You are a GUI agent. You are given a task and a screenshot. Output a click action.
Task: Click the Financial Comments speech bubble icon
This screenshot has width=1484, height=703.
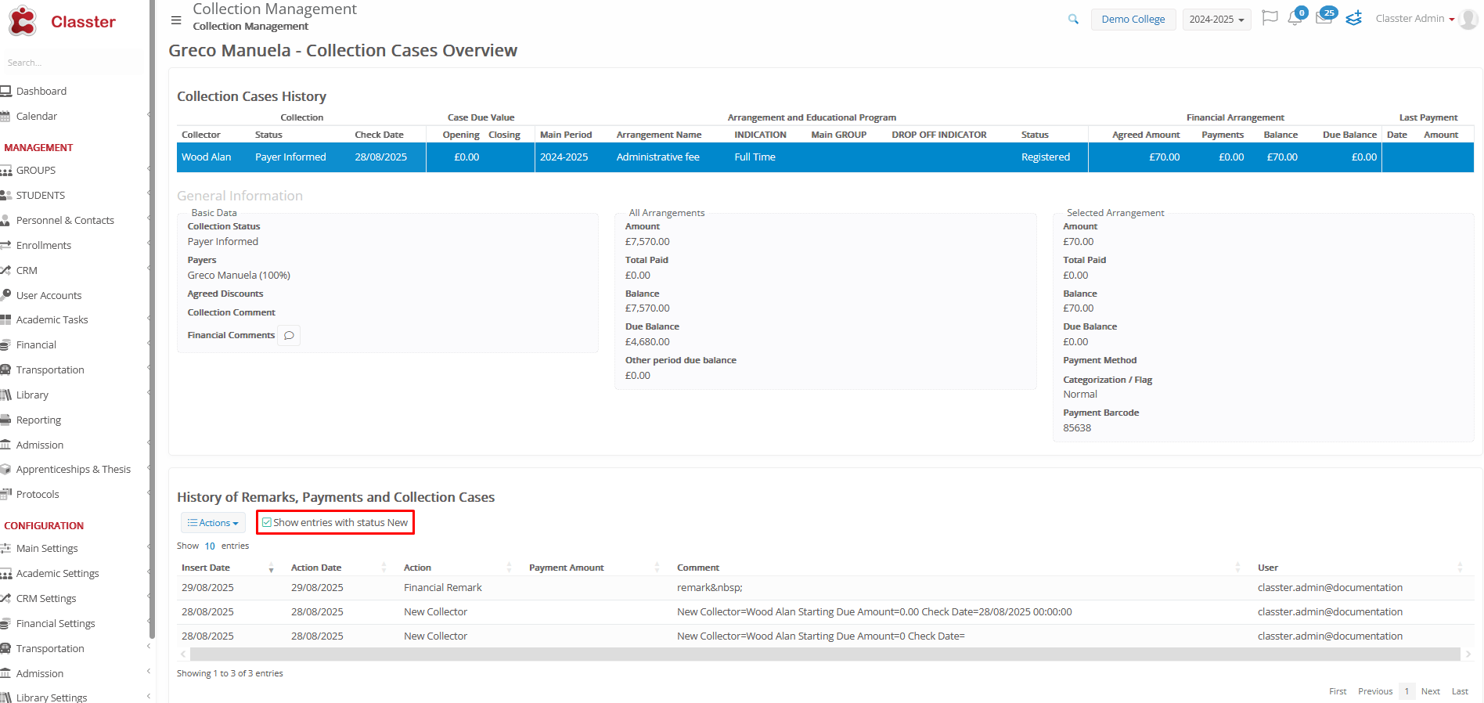click(x=289, y=335)
